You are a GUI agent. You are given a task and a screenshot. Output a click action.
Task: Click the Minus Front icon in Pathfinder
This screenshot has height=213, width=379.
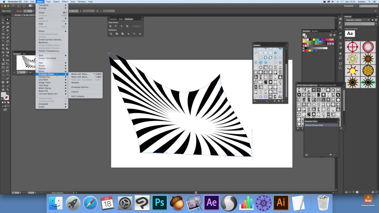tap(116, 26)
